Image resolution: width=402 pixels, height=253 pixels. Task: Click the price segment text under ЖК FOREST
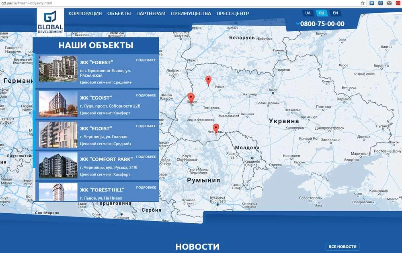click(x=106, y=82)
